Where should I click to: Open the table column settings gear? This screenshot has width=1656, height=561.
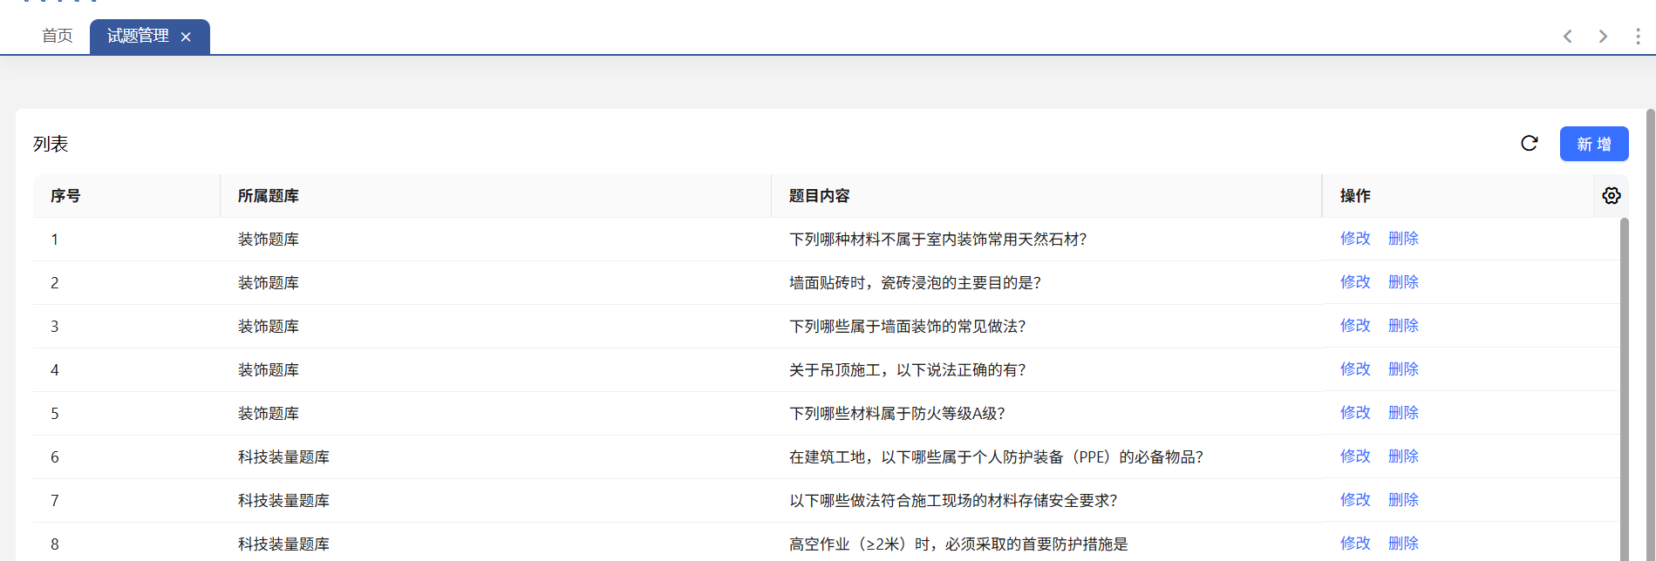pos(1611,196)
